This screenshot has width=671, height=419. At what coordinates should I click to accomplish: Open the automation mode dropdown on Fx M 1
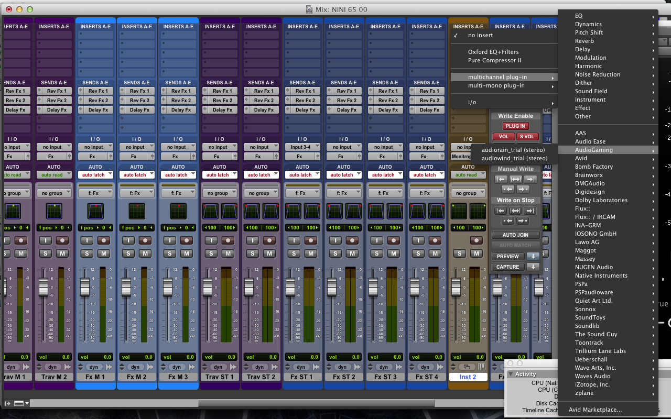95,175
